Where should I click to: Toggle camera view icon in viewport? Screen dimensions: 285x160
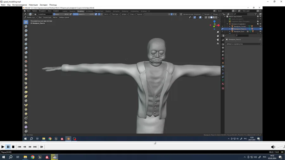click(218, 40)
